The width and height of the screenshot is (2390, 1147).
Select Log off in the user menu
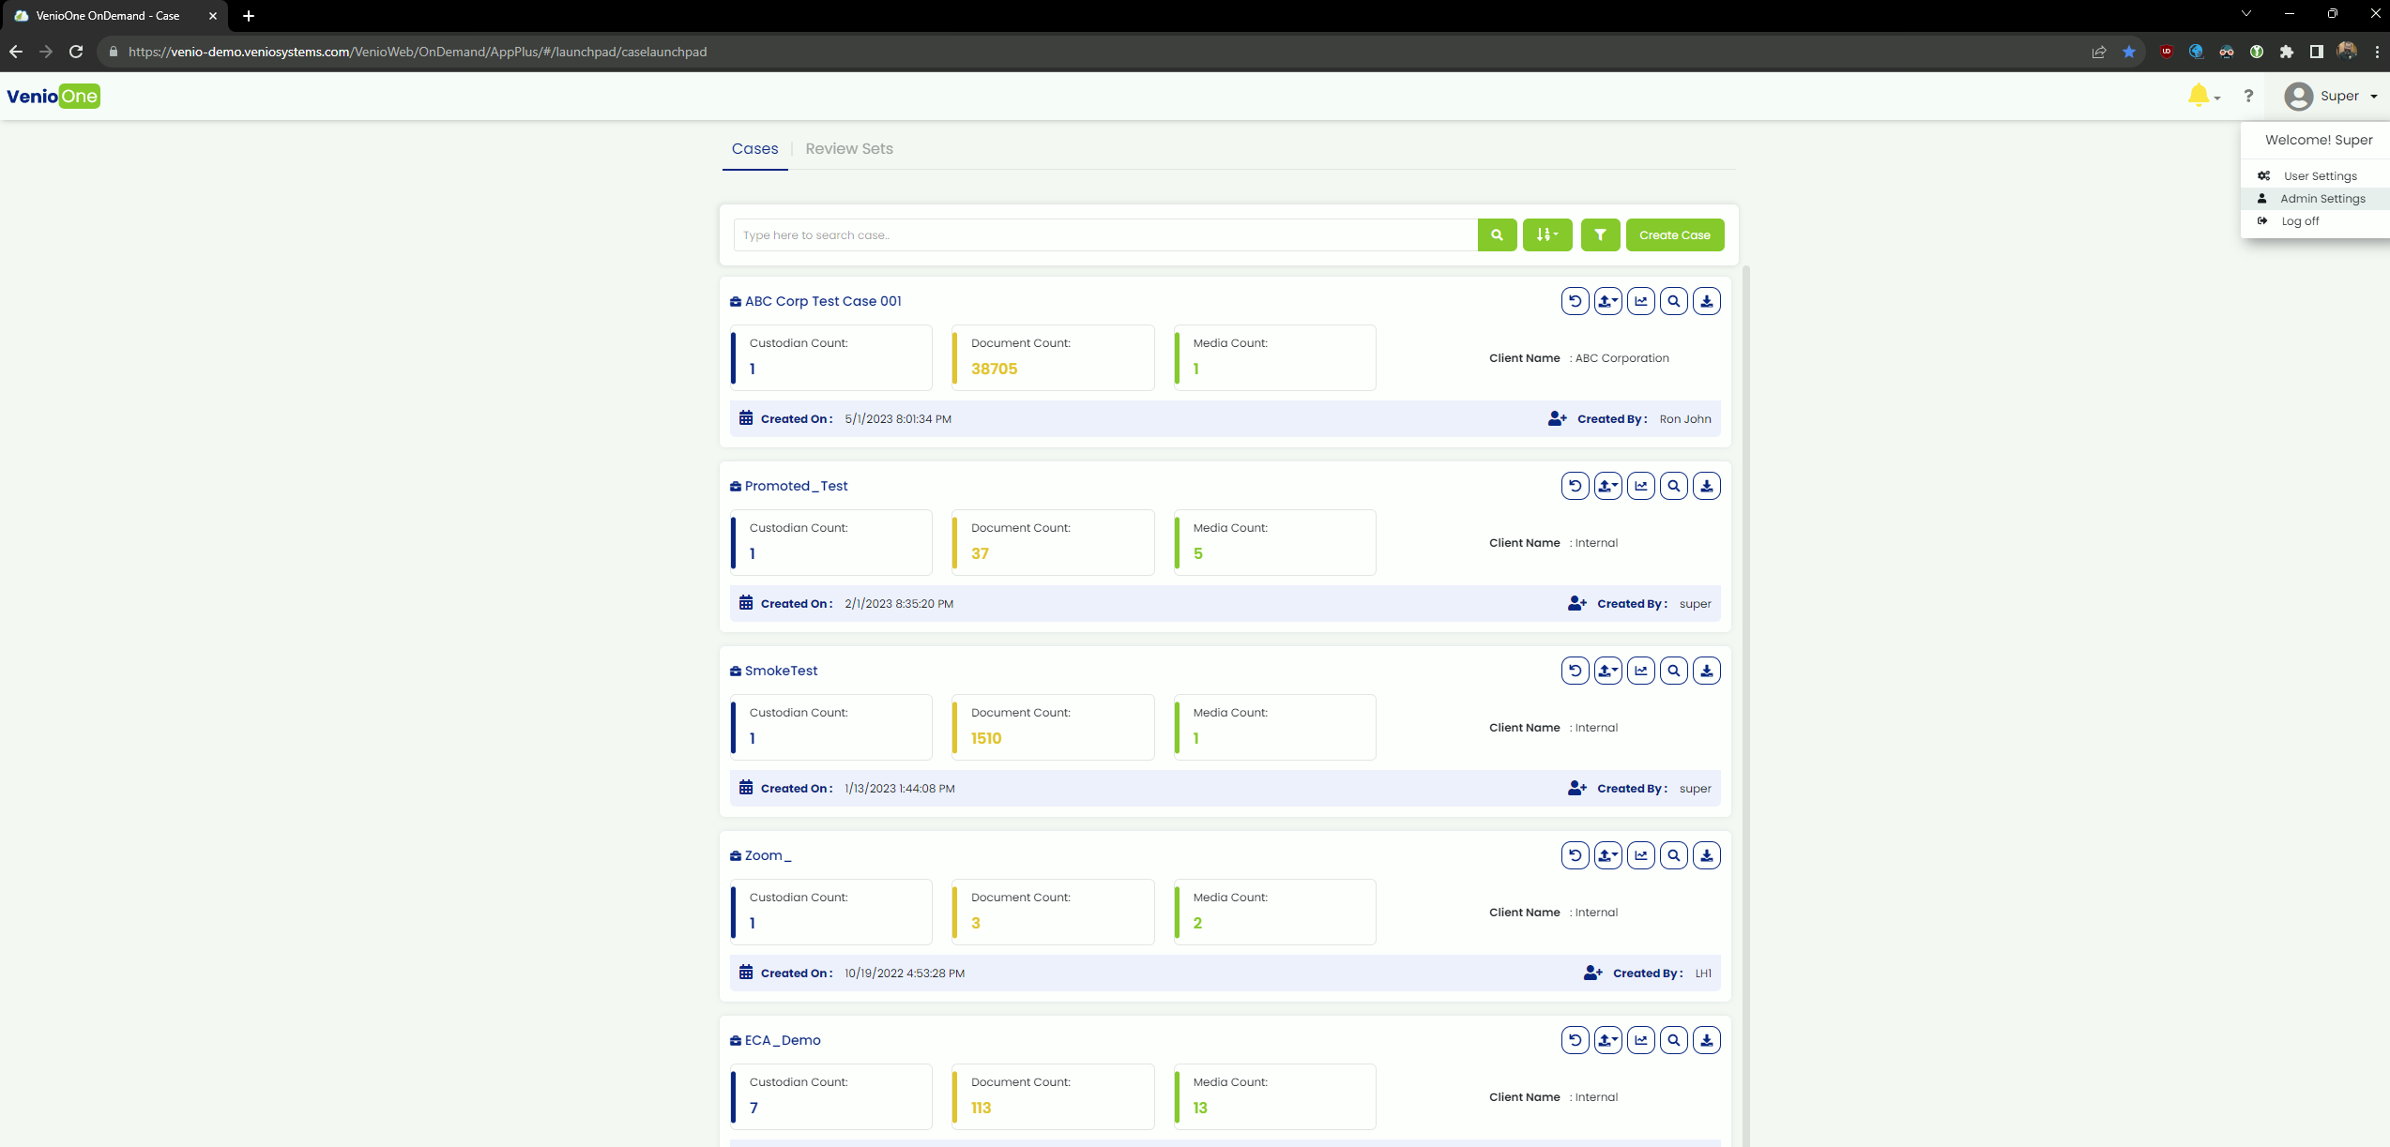point(2314,221)
